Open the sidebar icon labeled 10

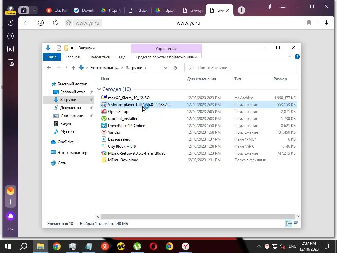tap(10, 49)
